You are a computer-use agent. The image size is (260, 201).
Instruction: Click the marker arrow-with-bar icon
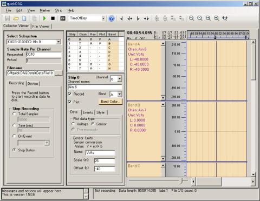pos(146,18)
